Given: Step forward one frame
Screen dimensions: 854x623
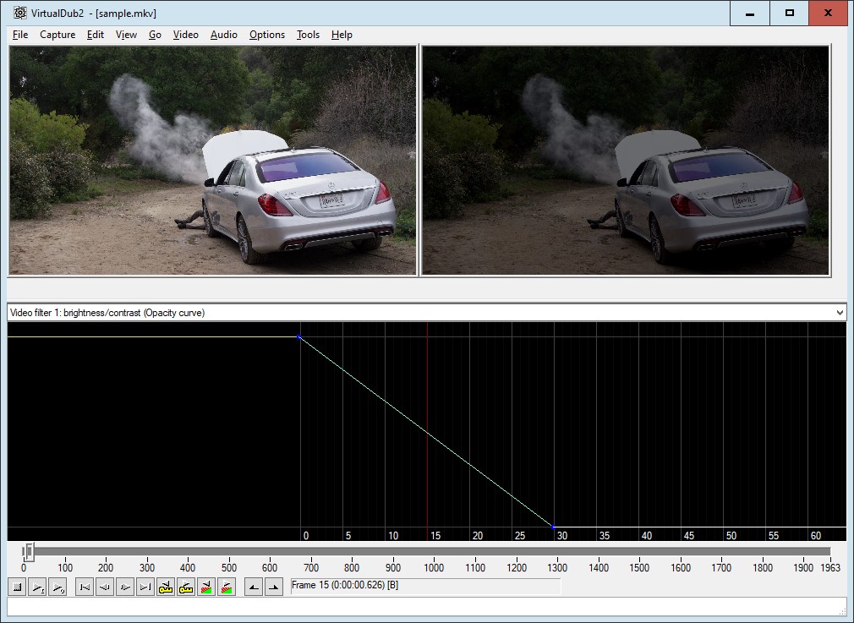Looking at the screenshot, I should pyautogui.click(x=125, y=587).
